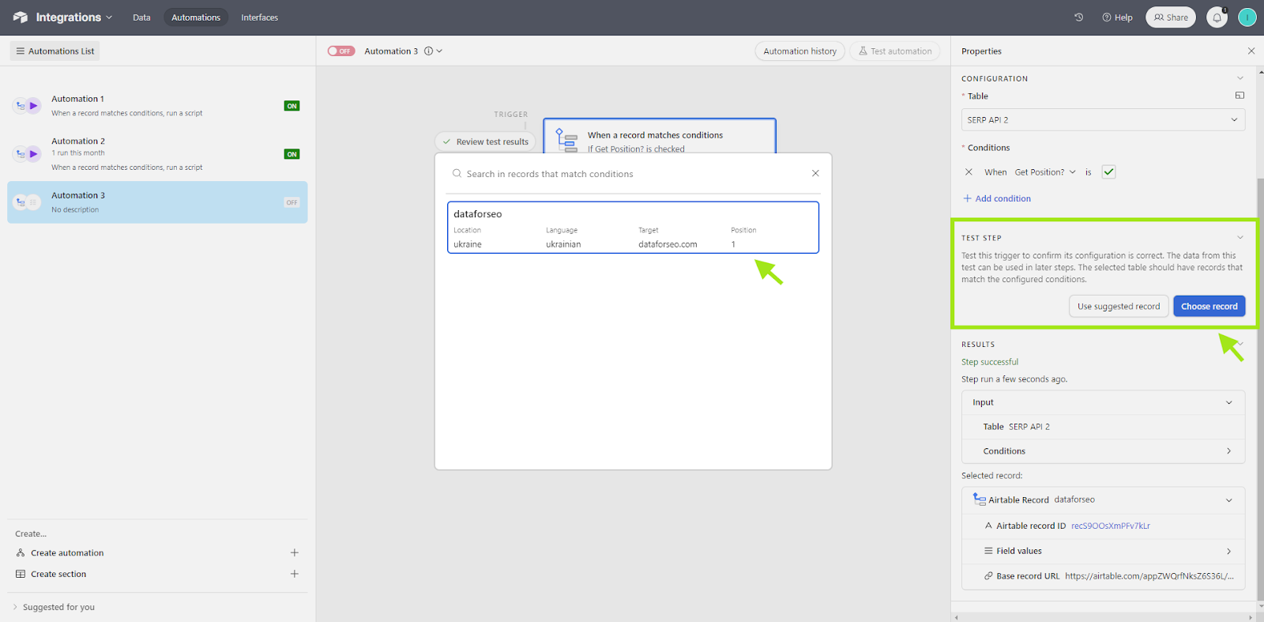Click Review test results button
This screenshot has height=622, width=1264.
click(x=485, y=141)
